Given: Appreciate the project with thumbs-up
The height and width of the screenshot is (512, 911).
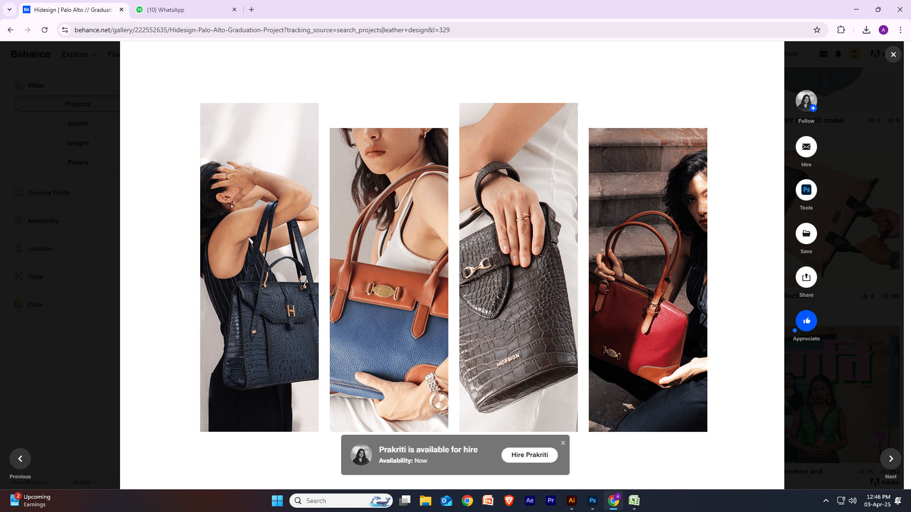Looking at the screenshot, I should tap(806, 321).
